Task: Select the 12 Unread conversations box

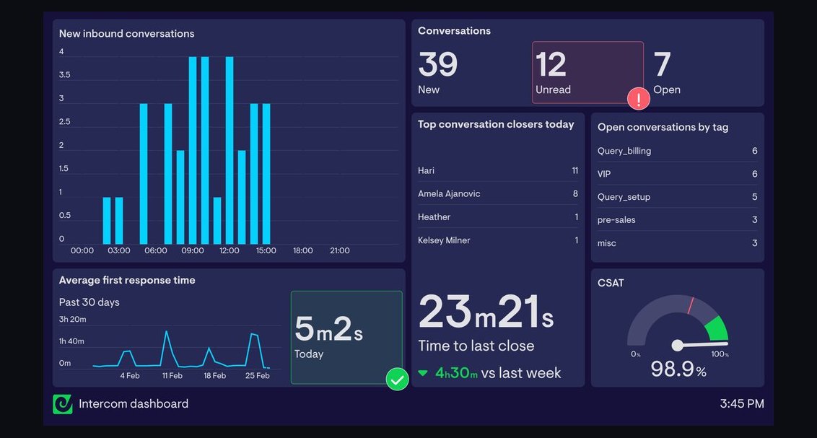Action: (x=587, y=72)
